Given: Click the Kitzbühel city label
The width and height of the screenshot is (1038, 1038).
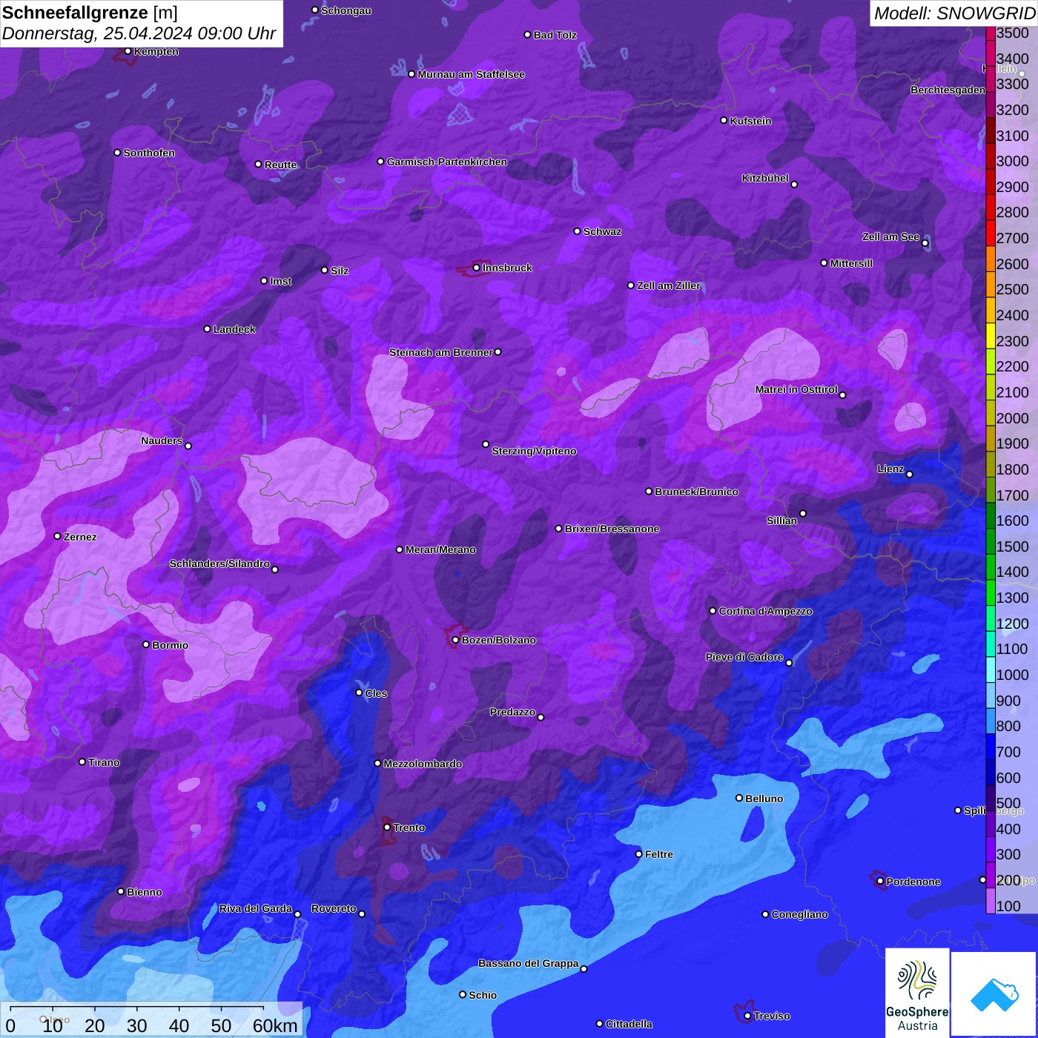Looking at the screenshot, I should tap(765, 178).
